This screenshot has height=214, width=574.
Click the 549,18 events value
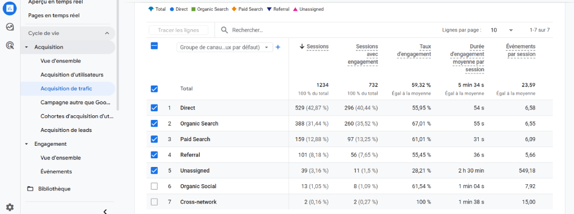coord(527,170)
